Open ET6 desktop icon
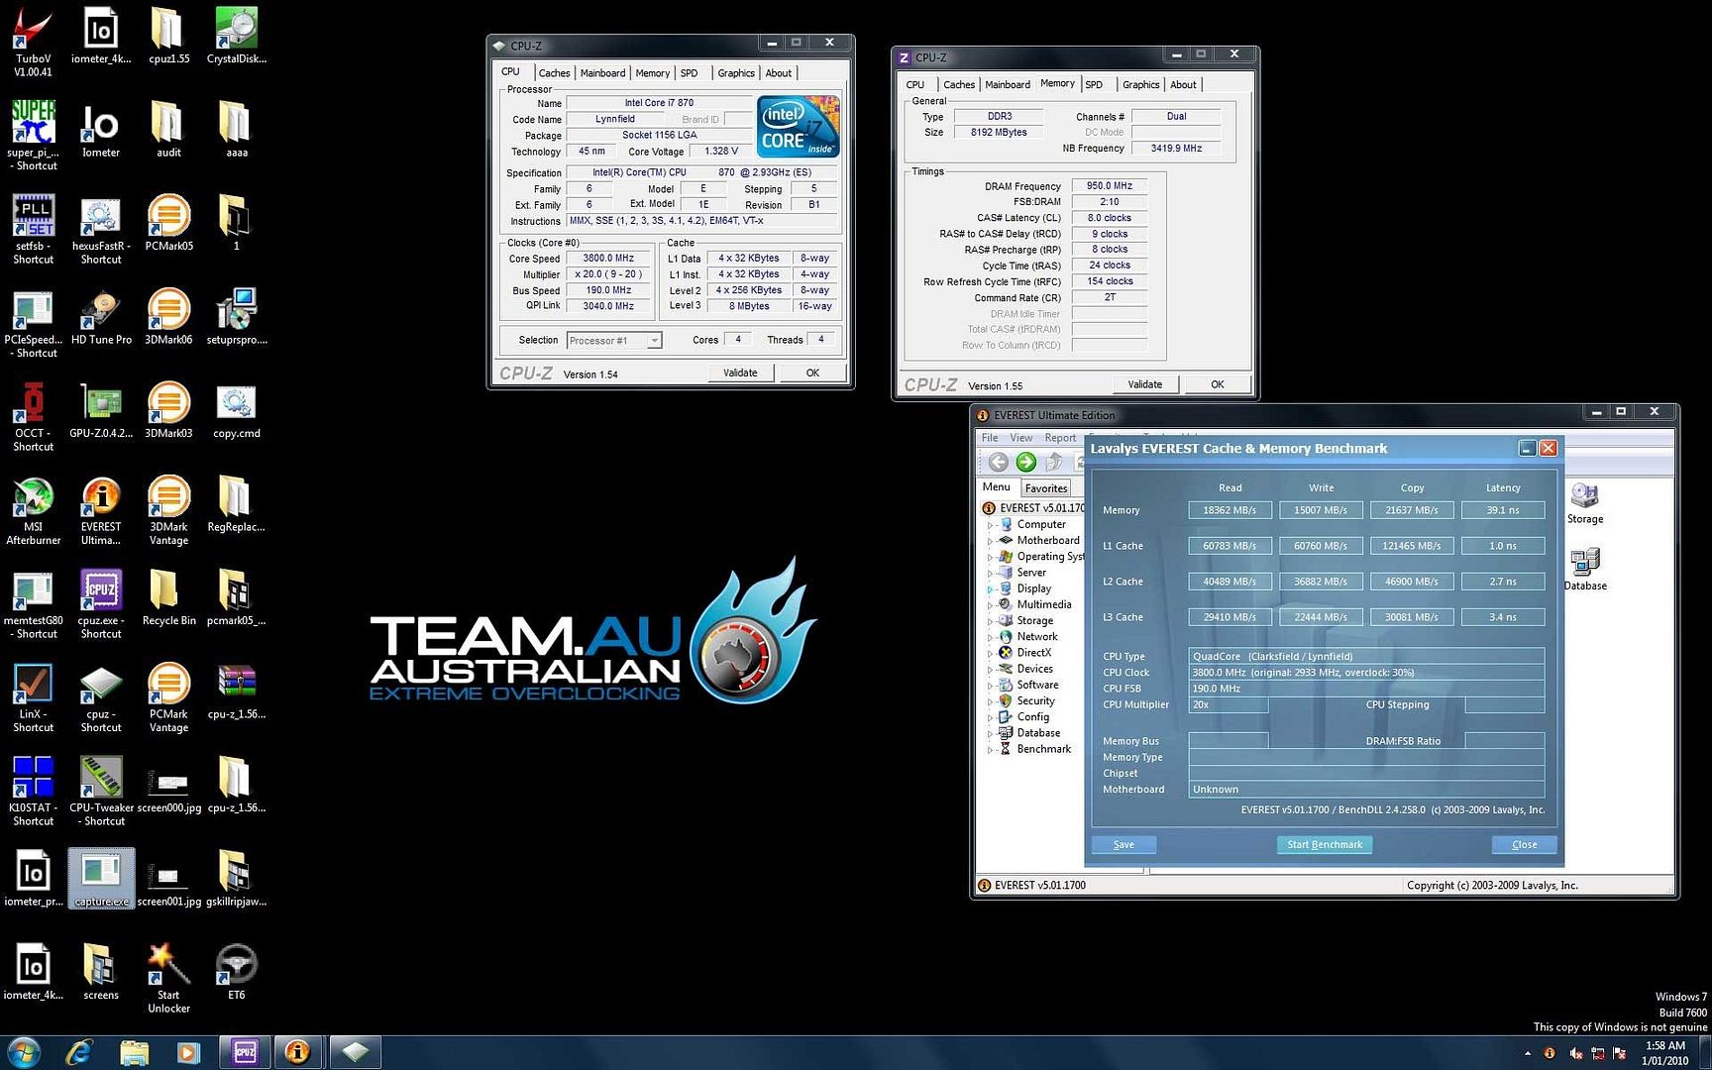Image resolution: width=1712 pixels, height=1070 pixels. (x=236, y=973)
